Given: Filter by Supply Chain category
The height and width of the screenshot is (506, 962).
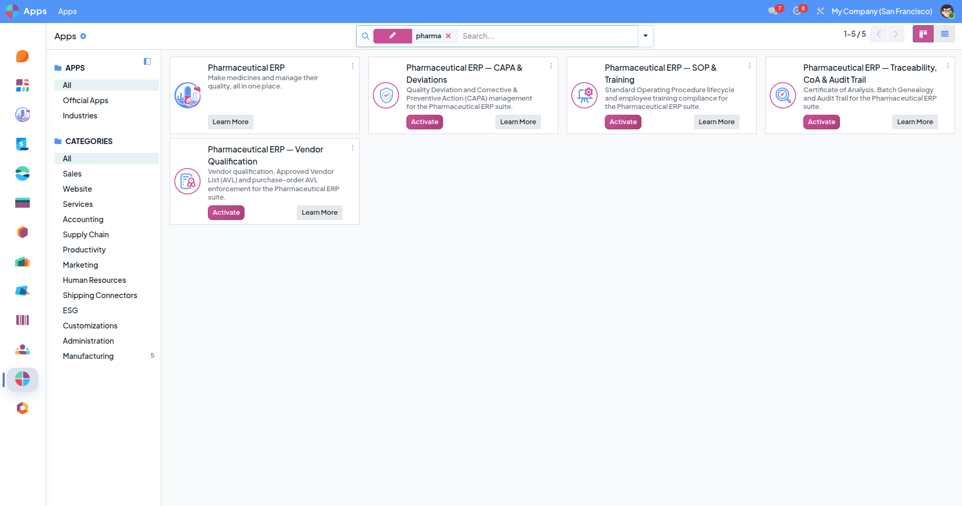Looking at the screenshot, I should tap(106, 234).
